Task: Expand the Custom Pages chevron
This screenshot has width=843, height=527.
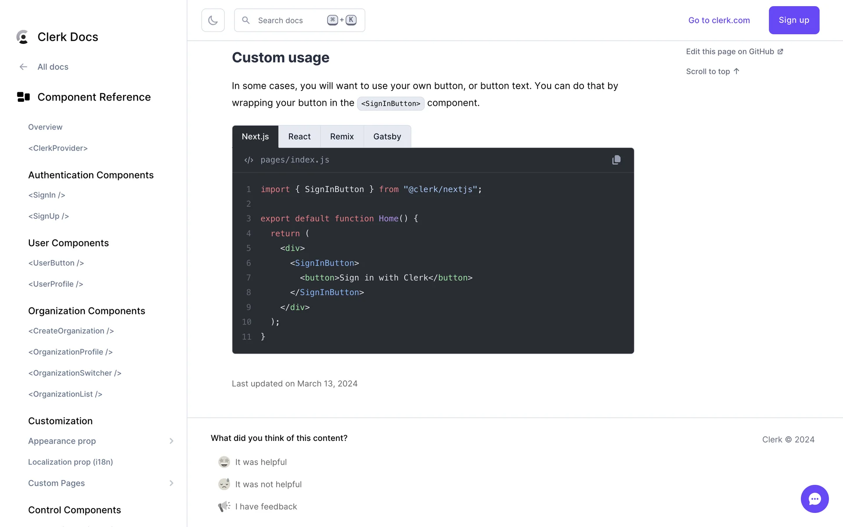Action: (x=171, y=483)
